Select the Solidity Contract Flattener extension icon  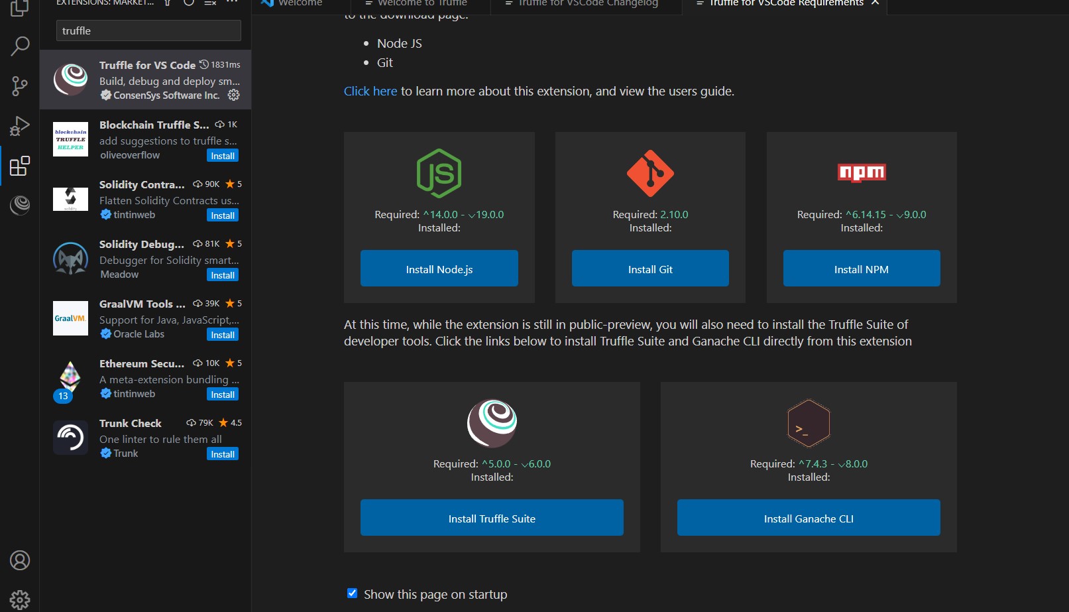[70, 199]
